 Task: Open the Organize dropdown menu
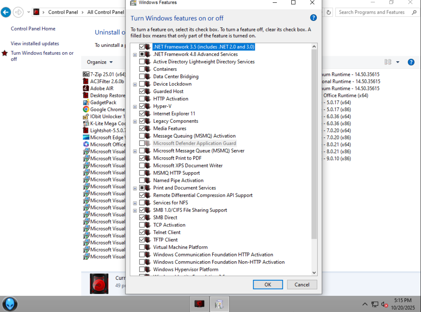[100, 62]
